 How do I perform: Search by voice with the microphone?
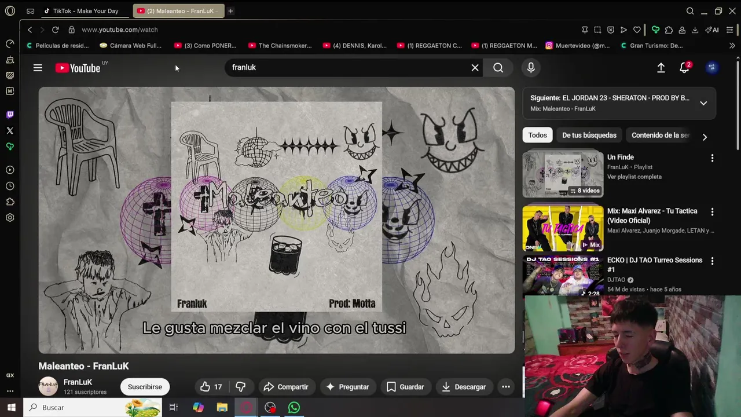point(531,68)
